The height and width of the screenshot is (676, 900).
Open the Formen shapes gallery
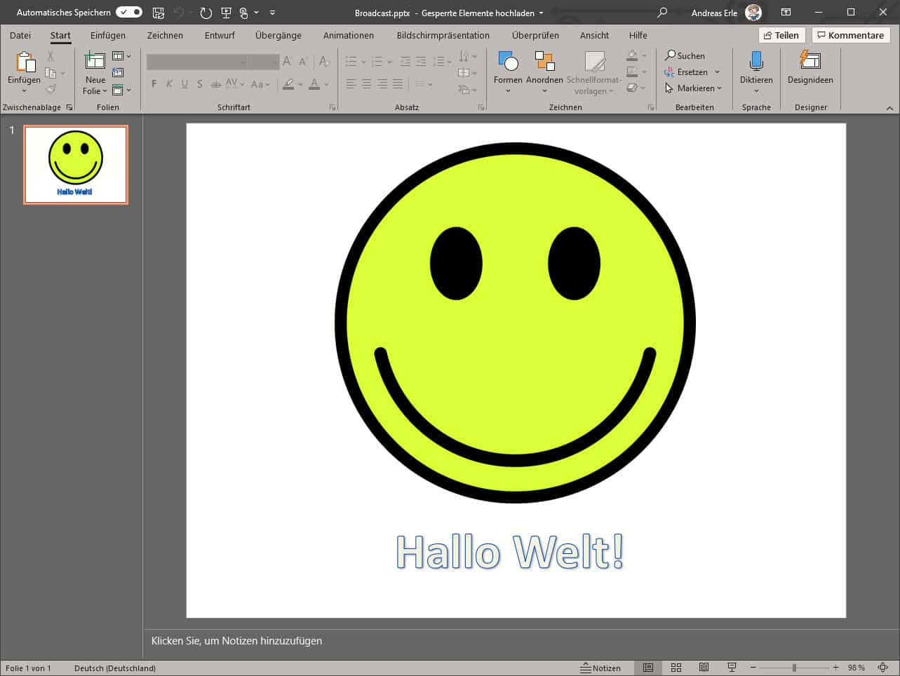pyautogui.click(x=507, y=62)
